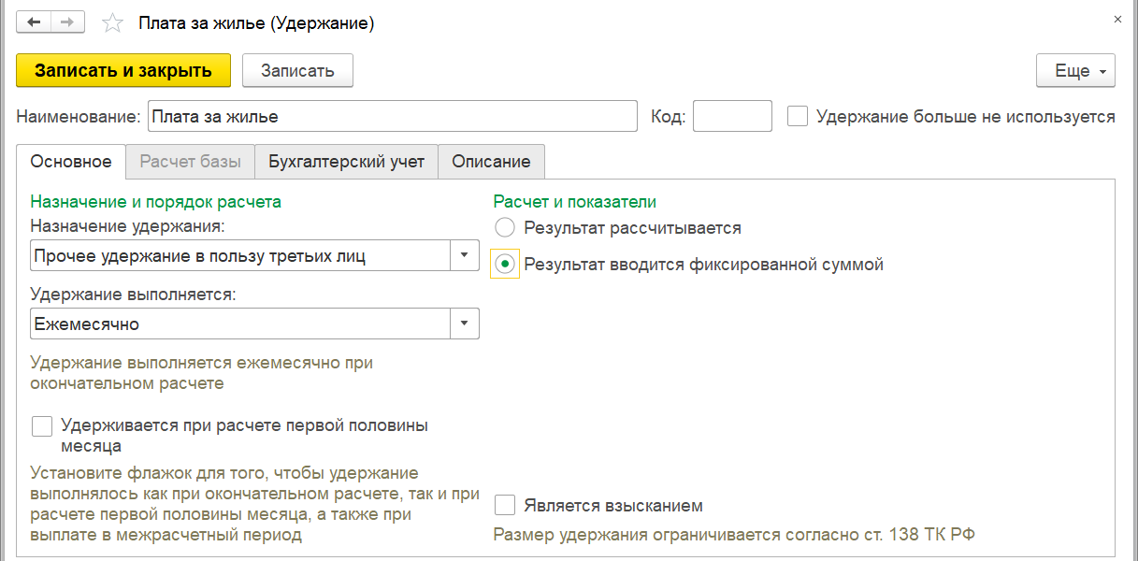Click into the 'Наименование' text field
Screen dimensions: 1138x561
392,117
